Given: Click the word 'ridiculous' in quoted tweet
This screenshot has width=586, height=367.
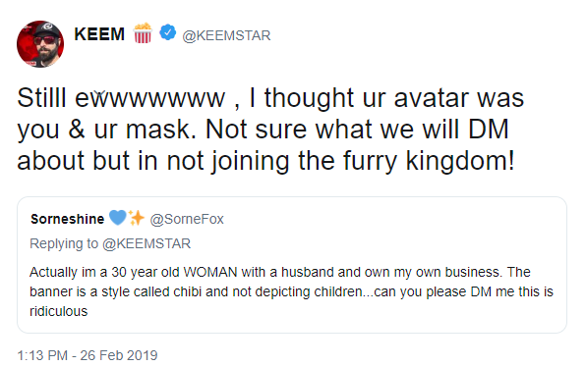Looking at the screenshot, I should (58, 311).
